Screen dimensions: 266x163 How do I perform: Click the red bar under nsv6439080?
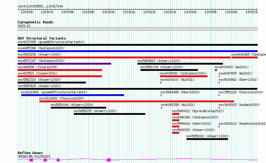[184, 76]
